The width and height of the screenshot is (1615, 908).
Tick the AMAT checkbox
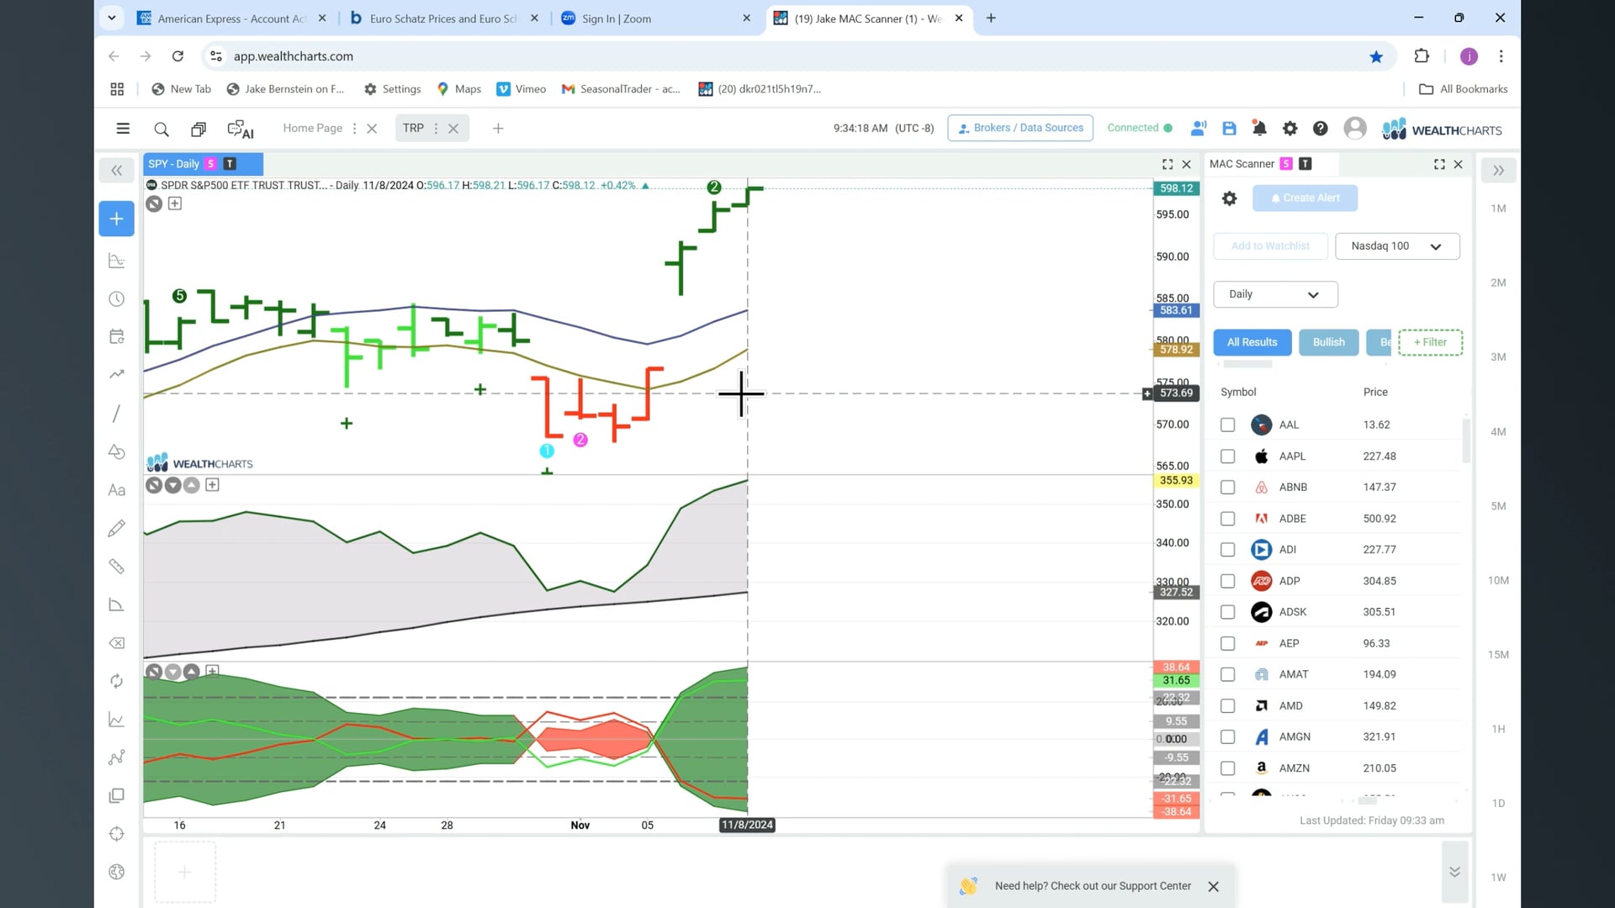[x=1227, y=674]
